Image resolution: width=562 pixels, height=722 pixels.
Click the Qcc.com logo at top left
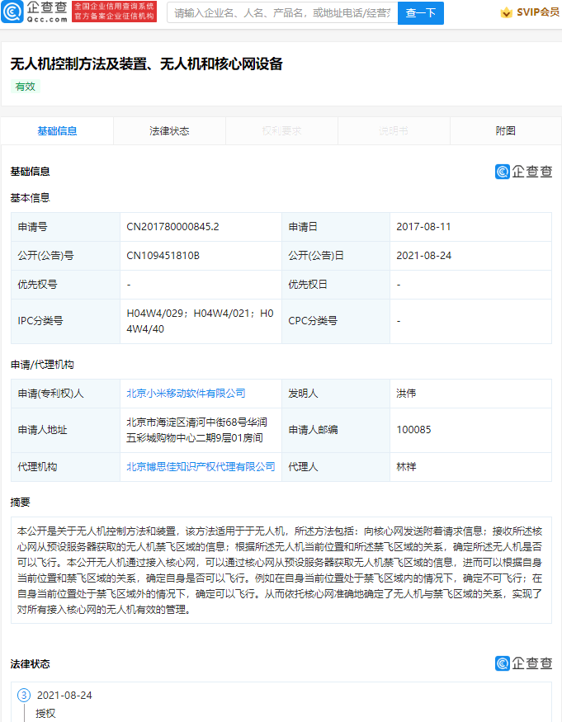[35, 12]
